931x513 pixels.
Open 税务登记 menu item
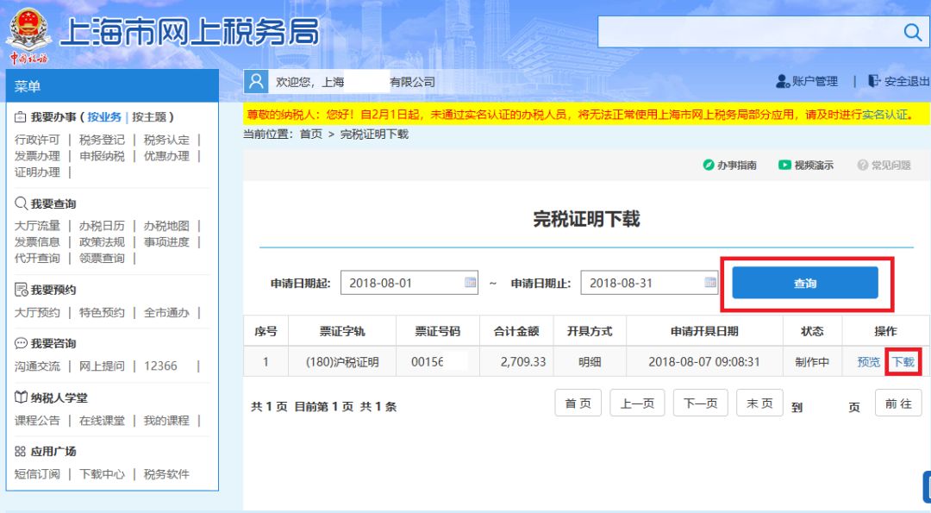point(102,140)
